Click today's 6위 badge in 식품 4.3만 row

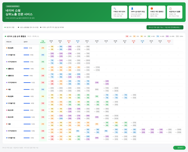tap(43, 89)
